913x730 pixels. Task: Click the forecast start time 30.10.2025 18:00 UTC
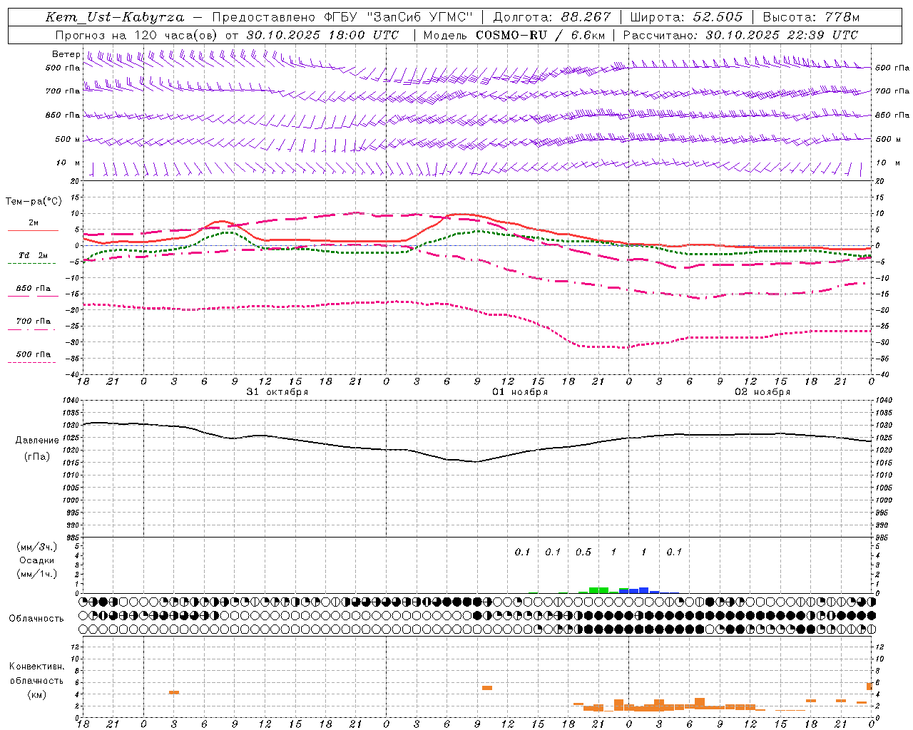[x=322, y=35]
